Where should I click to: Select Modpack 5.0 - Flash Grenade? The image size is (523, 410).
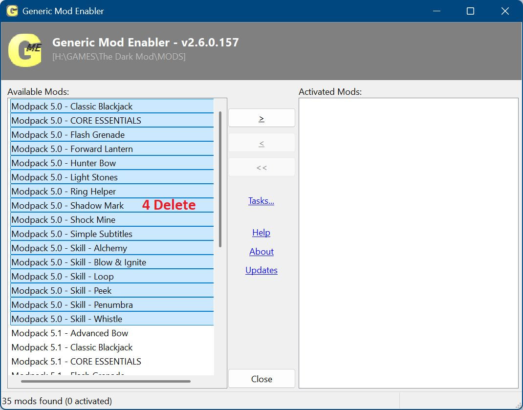(112, 134)
